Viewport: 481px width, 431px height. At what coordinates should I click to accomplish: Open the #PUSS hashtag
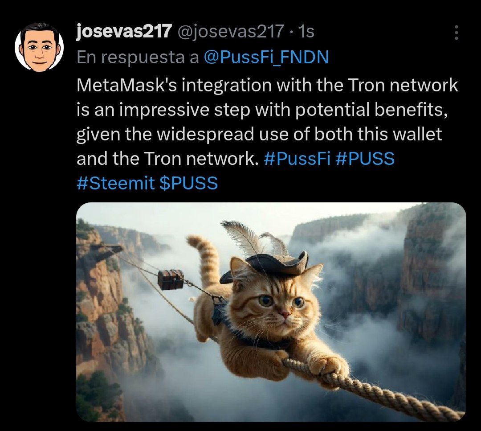point(365,159)
